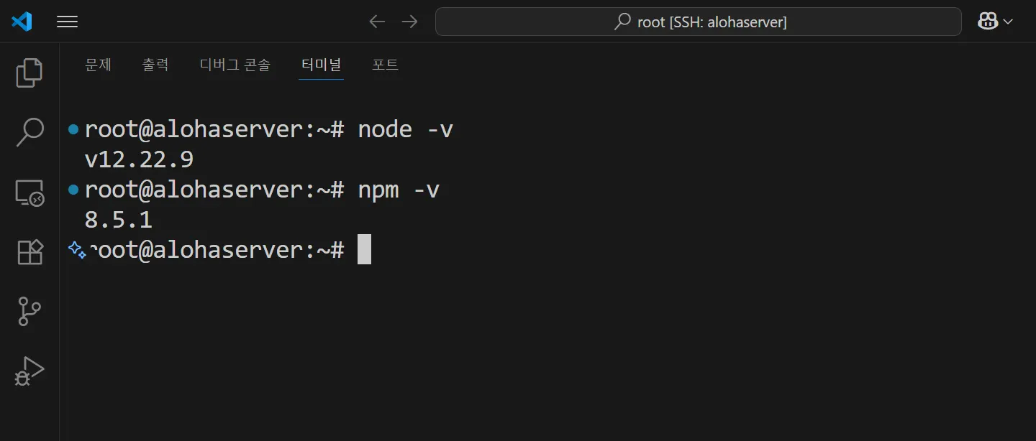The image size is (1036, 441).
Task: Open the hamburger application menu
Action: coord(67,22)
